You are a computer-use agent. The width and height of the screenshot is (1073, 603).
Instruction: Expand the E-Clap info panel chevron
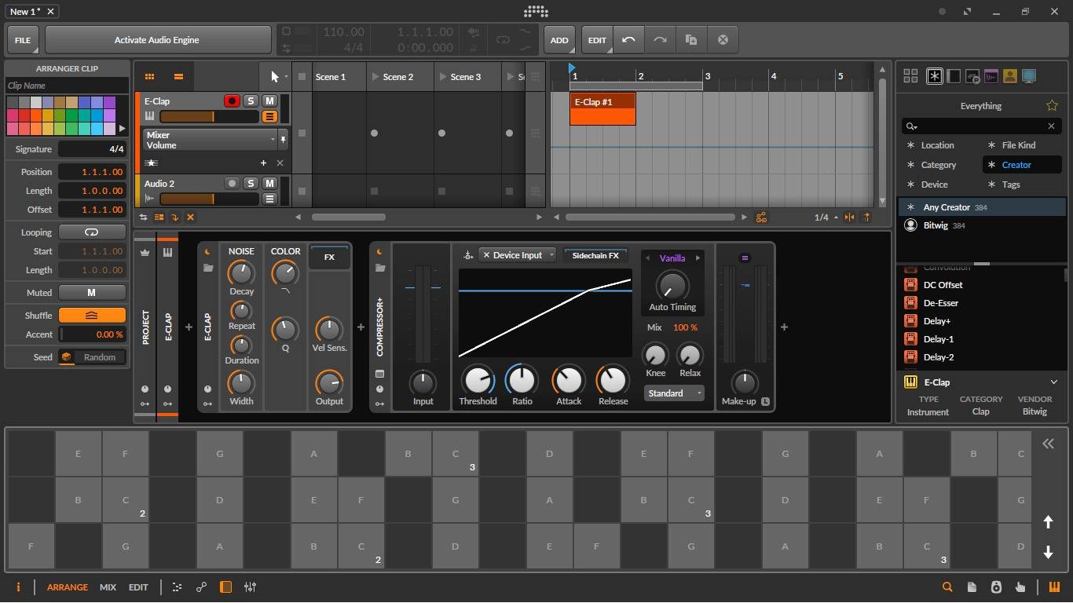tap(1053, 382)
